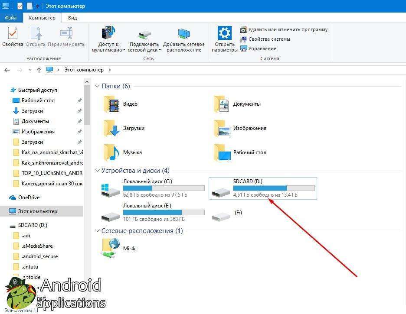Click the Переименовать ribbon icon

click(66, 37)
